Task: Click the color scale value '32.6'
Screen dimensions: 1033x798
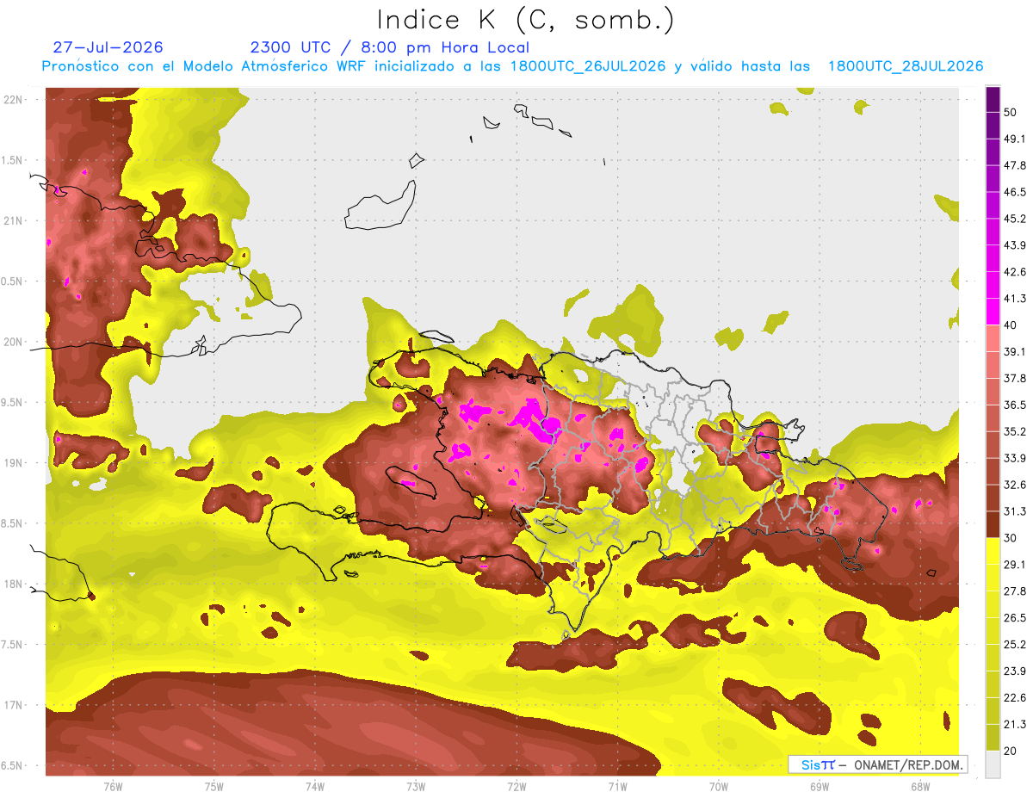Action: click(x=1015, y=485)
